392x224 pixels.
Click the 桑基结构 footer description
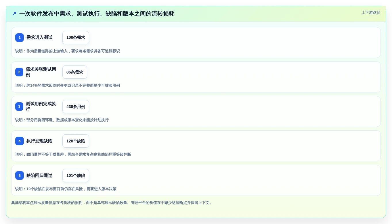point(112,203)
